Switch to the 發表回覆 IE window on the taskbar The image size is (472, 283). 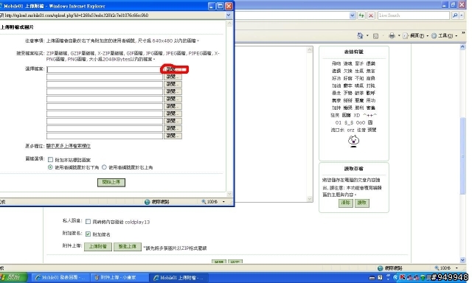[60, 278]
